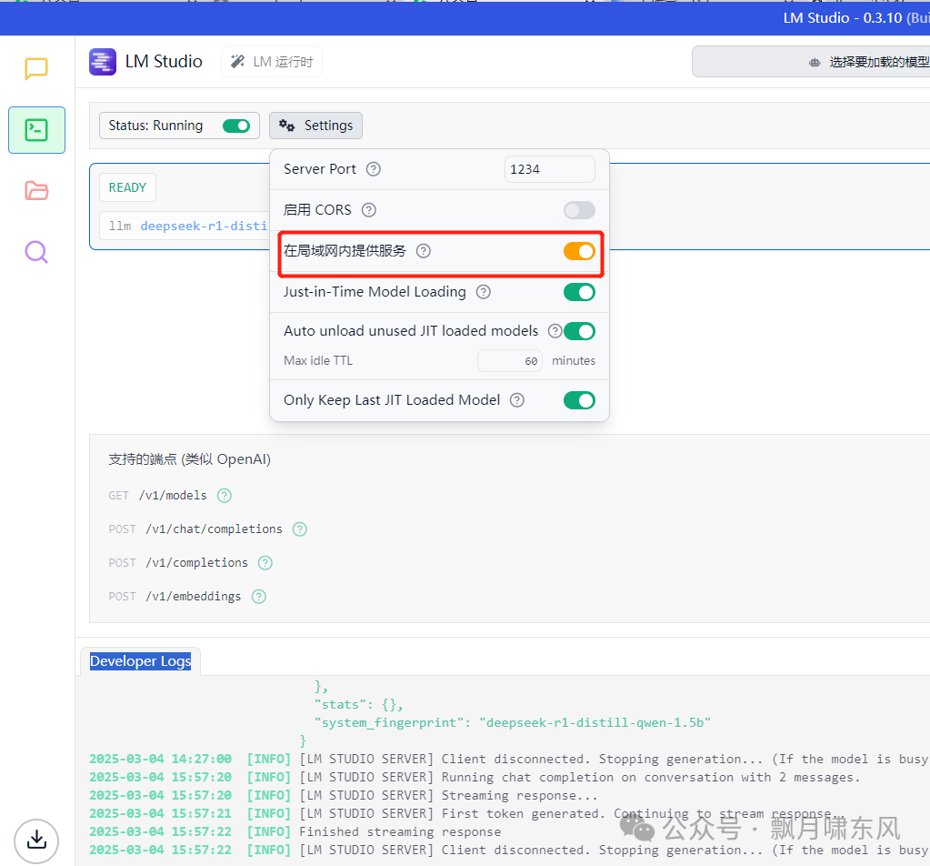Toggle Auto unload unused JIT loaded models
This screenshot has height=866, width=930.
pyautogui.click(x=579, y=331)
